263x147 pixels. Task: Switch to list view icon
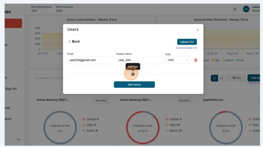221,78
